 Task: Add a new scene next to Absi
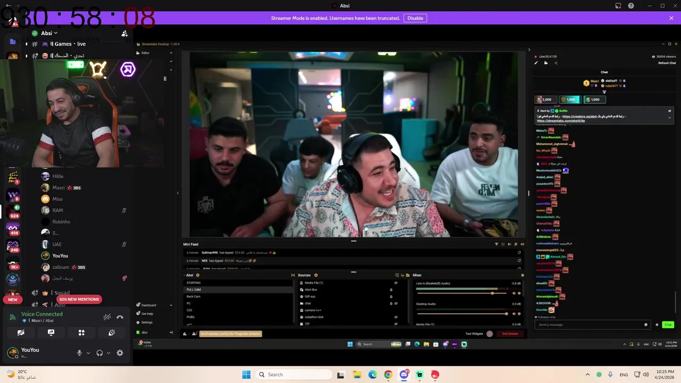pyautogui.click(x=198, y=275)
